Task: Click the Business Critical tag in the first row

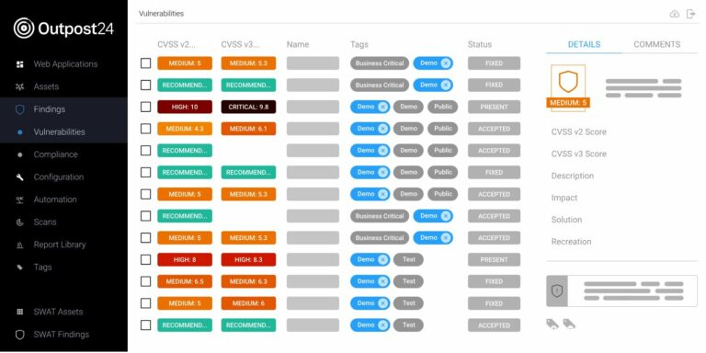Action: (380, 63)
